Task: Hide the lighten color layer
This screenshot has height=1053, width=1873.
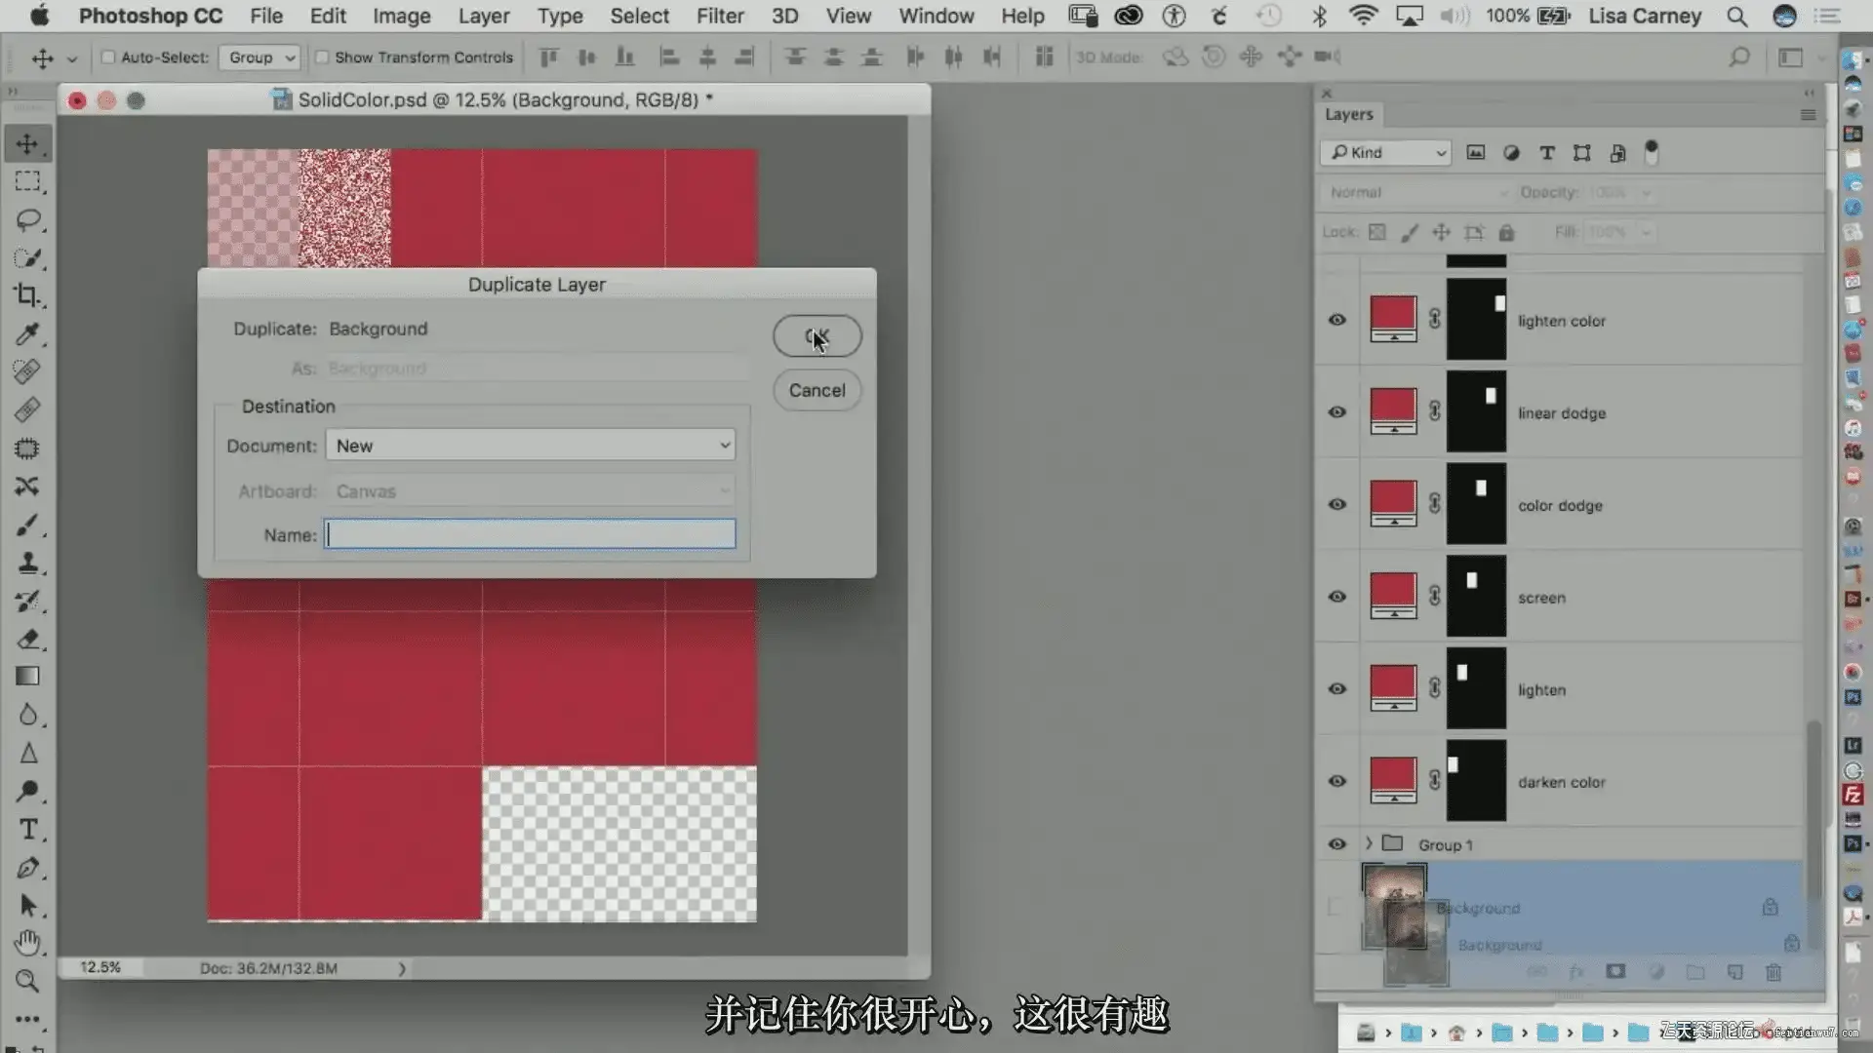Action: point(1337,320)
